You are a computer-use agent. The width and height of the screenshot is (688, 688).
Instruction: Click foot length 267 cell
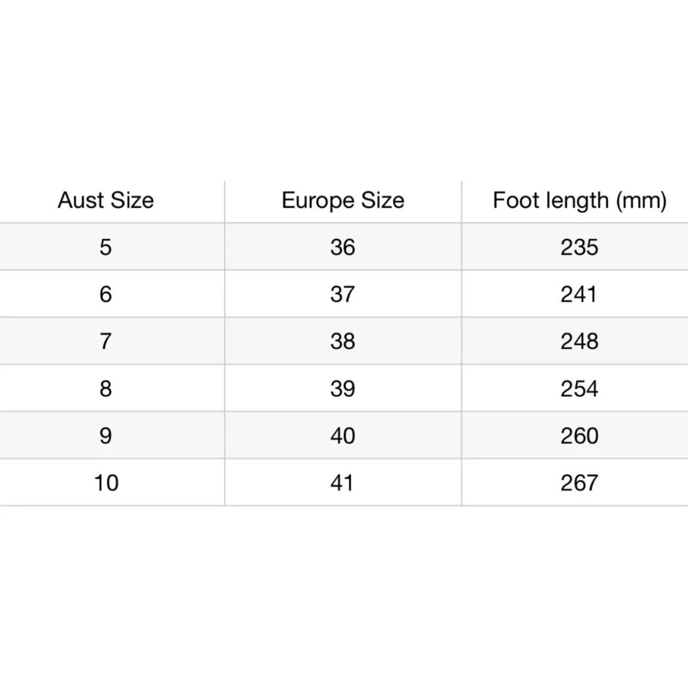pyautogui.click(x=579, y=483)
